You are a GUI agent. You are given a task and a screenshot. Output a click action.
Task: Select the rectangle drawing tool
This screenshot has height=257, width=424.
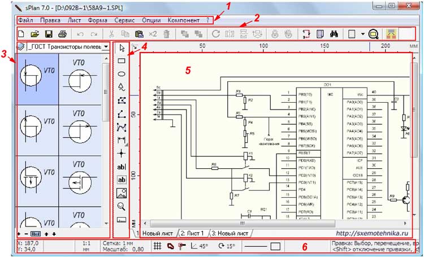point(121,60)
